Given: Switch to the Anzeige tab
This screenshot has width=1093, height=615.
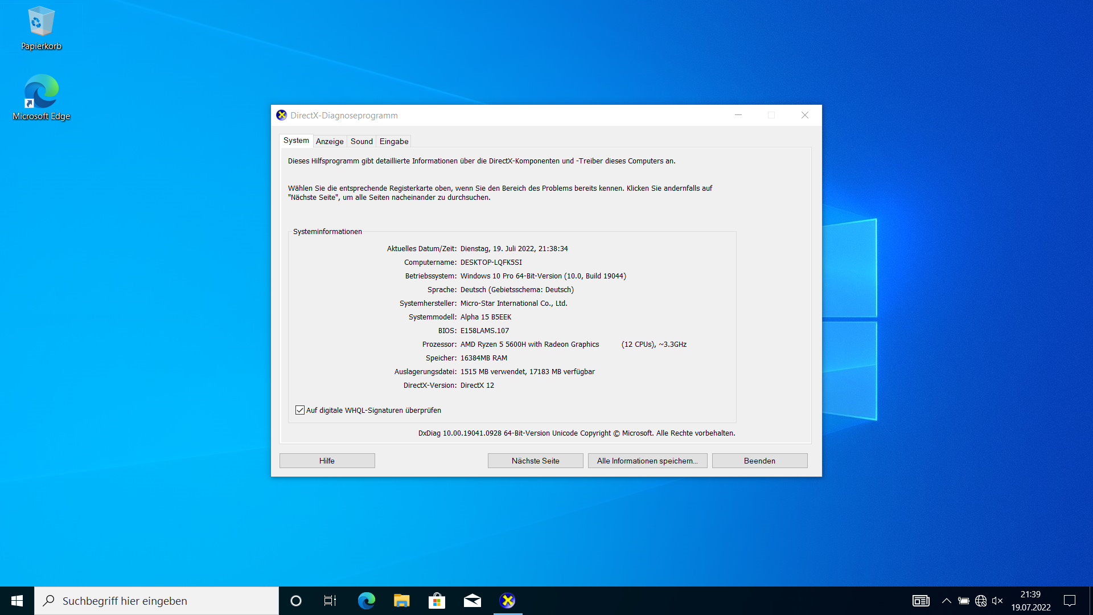Looking at the screenshot, I should click(x=330, y=141).
